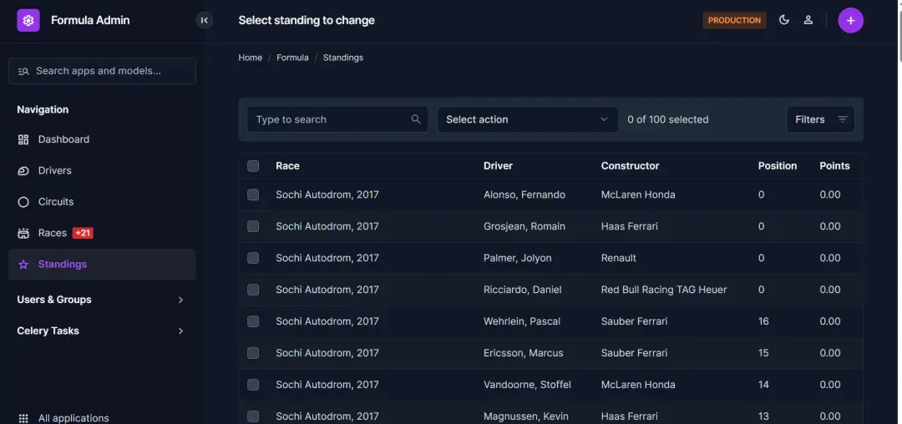This screenshot has width=902, height=424.
Task: Click the Formula breadcrumb link
Action: coord(292,58)
